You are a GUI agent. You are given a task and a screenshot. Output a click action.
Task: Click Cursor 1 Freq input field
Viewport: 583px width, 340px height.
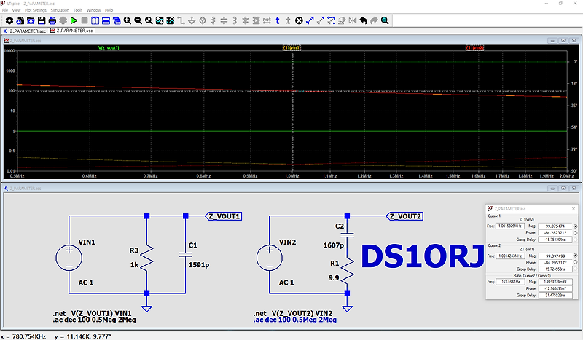pos(510,226)
